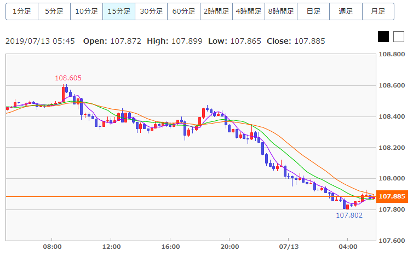This screenshot has width=413, height=257.
Task: Click the 107.800 price axis label
Action: coord(392,209)
